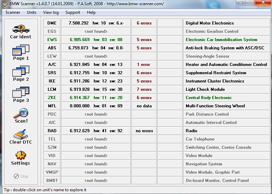Click the EWS unit name button
Image resolution: width=272 pixels, height=194 pixels.
point(52,40)
